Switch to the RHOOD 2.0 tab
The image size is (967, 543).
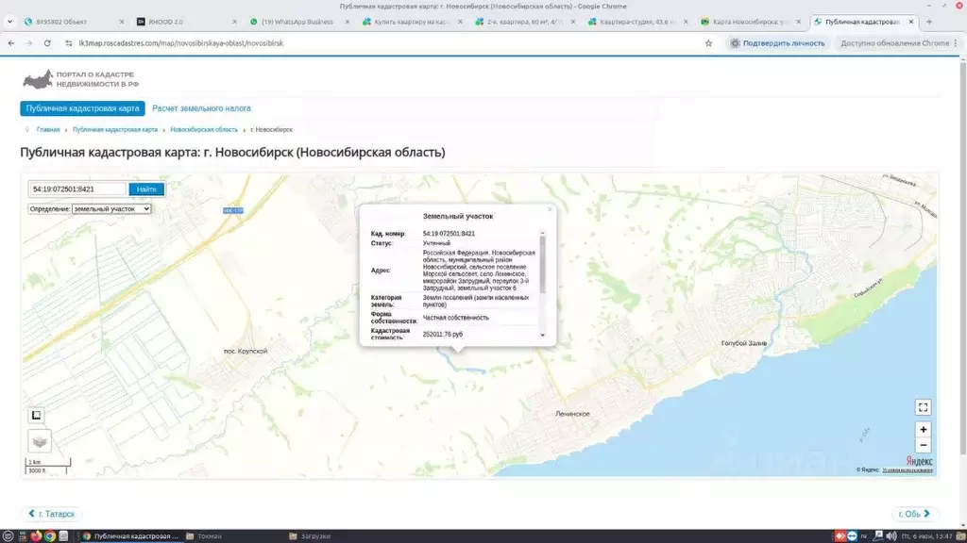185,22
